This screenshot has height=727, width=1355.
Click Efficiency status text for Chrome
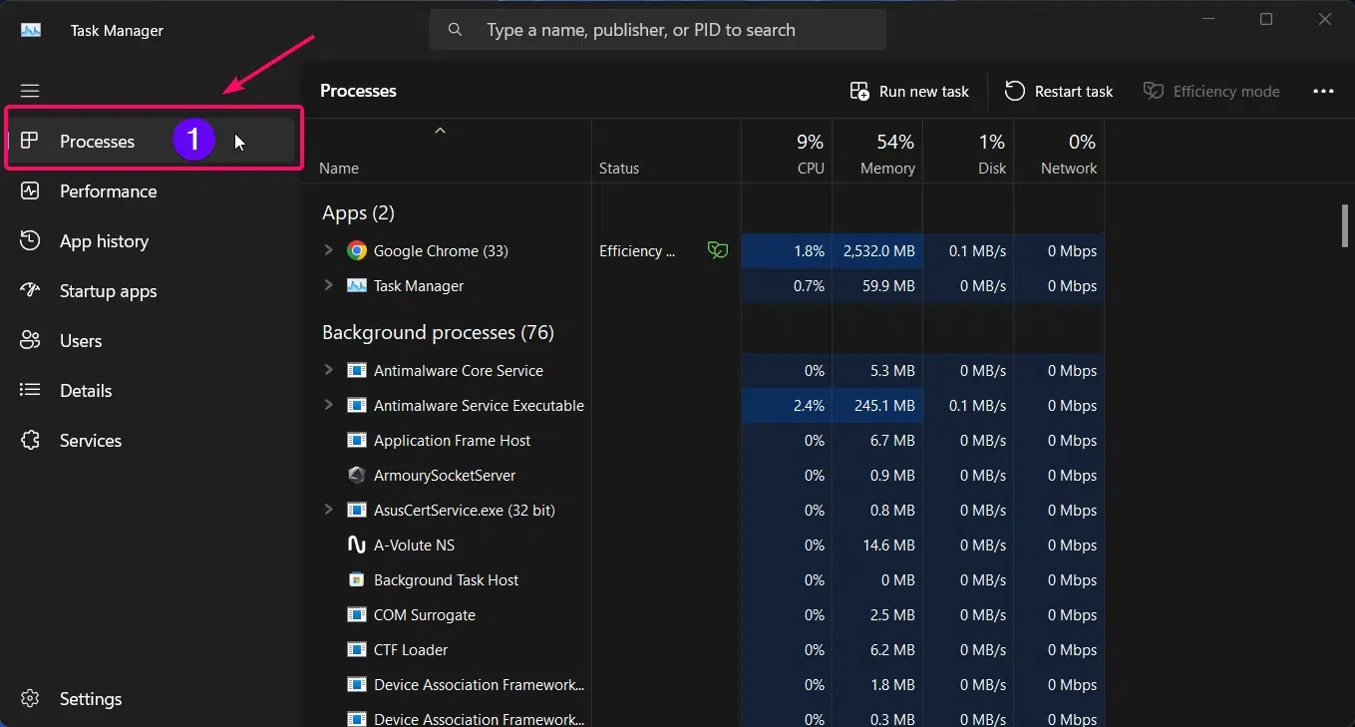pyautogui.click(x=637, y=251)
